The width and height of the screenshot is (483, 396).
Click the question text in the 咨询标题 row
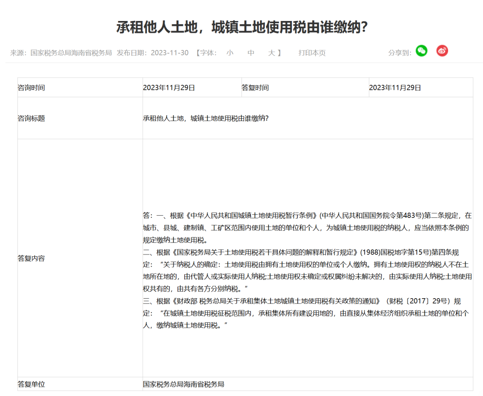pyautogui.click(x=205, y=118)
